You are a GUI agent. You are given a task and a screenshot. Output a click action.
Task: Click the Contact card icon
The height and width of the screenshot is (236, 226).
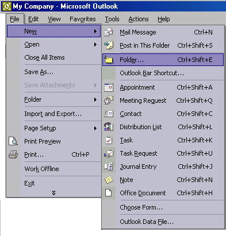(x=109, y=114)
